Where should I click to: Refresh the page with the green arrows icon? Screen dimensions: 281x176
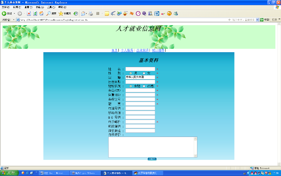coord(35,14)
